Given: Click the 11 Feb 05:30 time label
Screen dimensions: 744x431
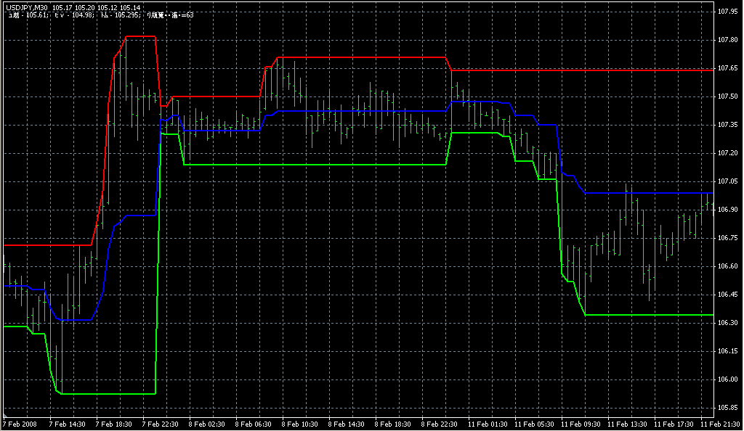Looking at the screenshot, I should (534, 424).
